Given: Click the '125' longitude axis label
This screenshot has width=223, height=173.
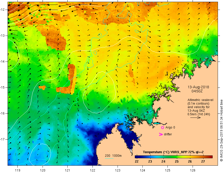Looking at the screenshot, I should [168, 170].
